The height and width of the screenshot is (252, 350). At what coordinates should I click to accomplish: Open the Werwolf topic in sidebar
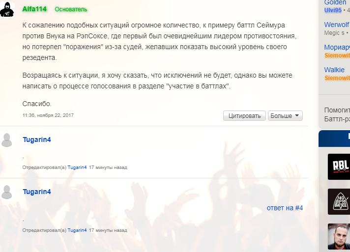[x=337, y=24]
